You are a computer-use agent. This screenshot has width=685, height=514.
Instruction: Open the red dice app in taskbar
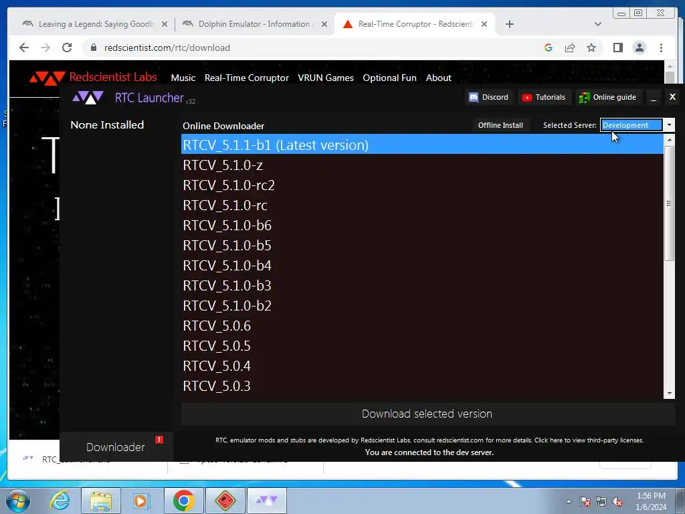tap(225, 501)
